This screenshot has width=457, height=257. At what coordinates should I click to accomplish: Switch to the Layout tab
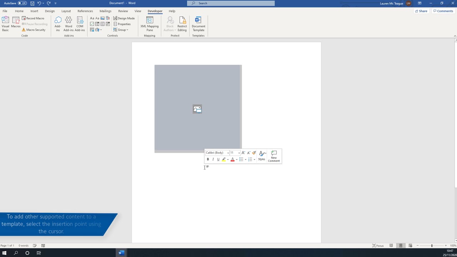66,11
